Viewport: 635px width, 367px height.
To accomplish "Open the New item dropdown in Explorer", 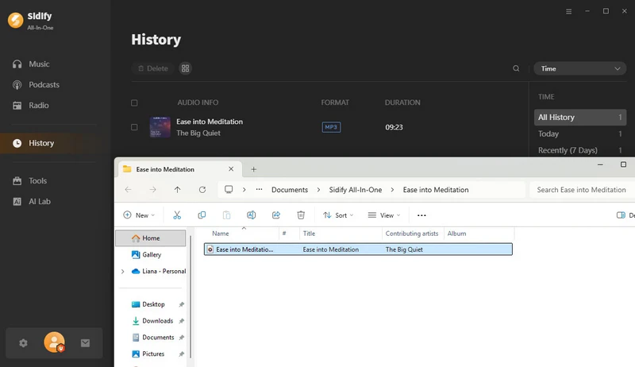I will click(x=139, y=215).
